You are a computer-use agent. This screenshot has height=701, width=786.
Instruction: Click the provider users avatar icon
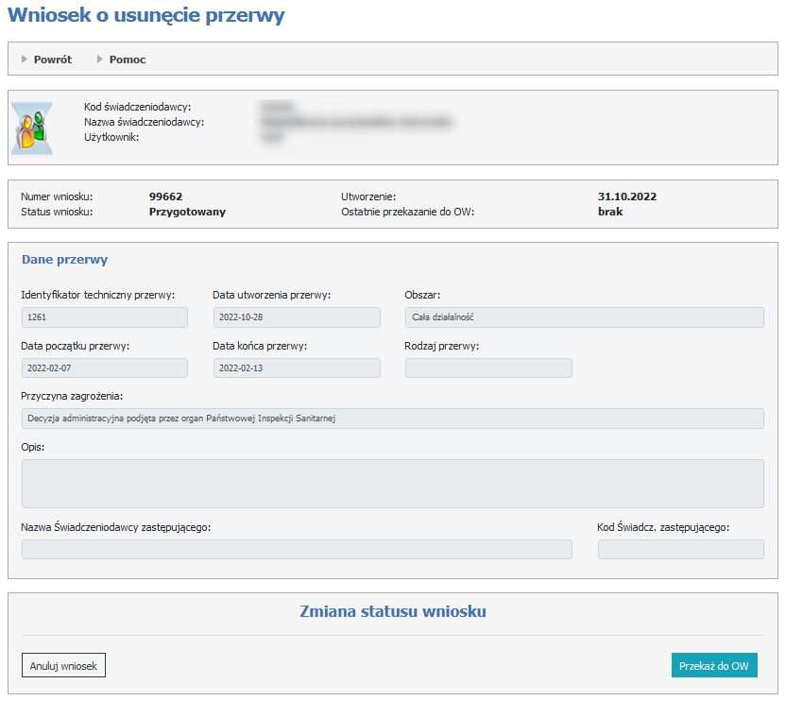32,127
